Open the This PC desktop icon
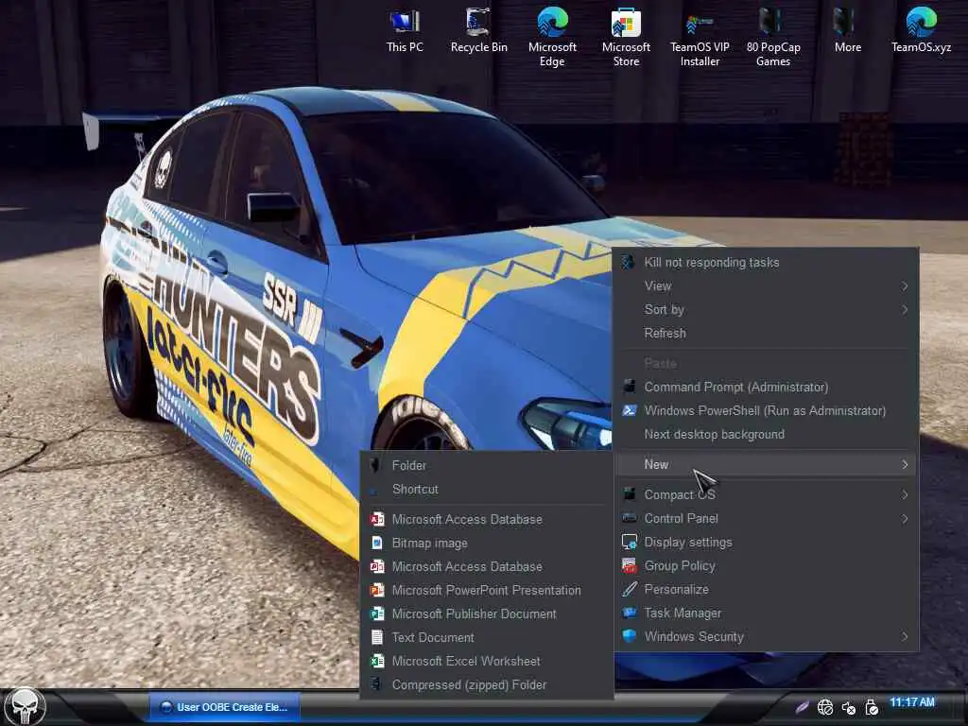Image resolution: width=968 pixels, height=726 pixels. point(405,31)
